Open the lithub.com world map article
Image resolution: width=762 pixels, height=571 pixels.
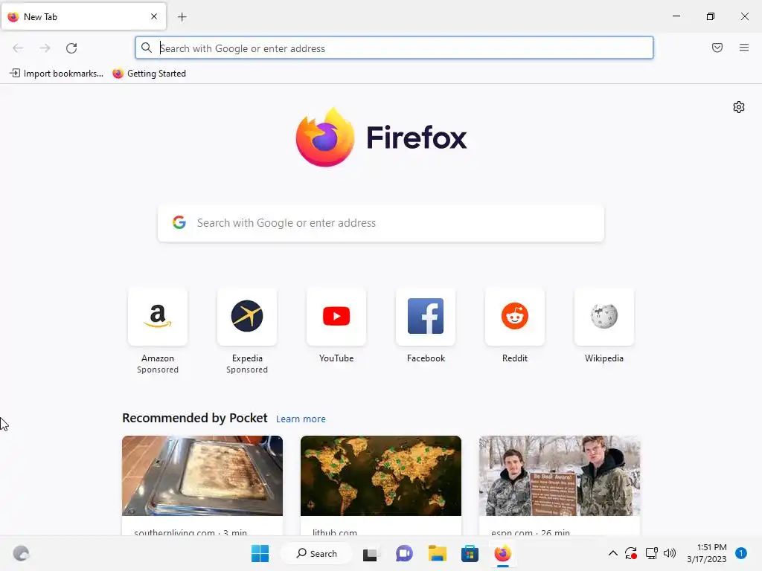(x=381, y=476)
